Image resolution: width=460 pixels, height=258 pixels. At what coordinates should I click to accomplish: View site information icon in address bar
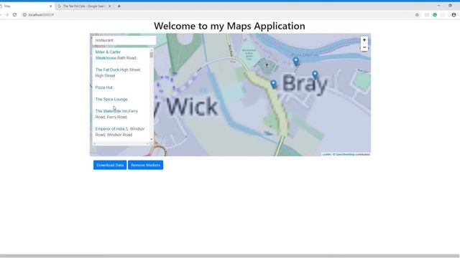pyautogui.click(x=24, y=14)
